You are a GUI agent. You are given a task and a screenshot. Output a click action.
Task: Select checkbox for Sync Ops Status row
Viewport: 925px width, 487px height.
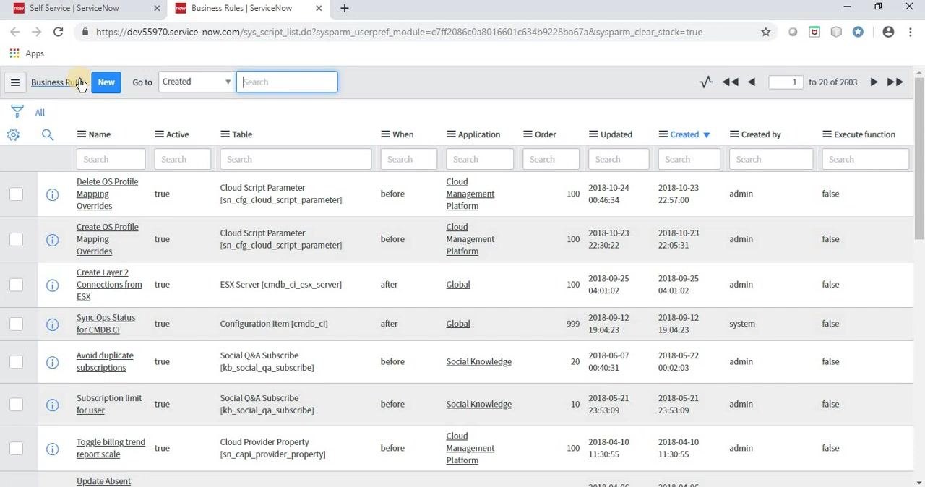click(x=16, y=324)
